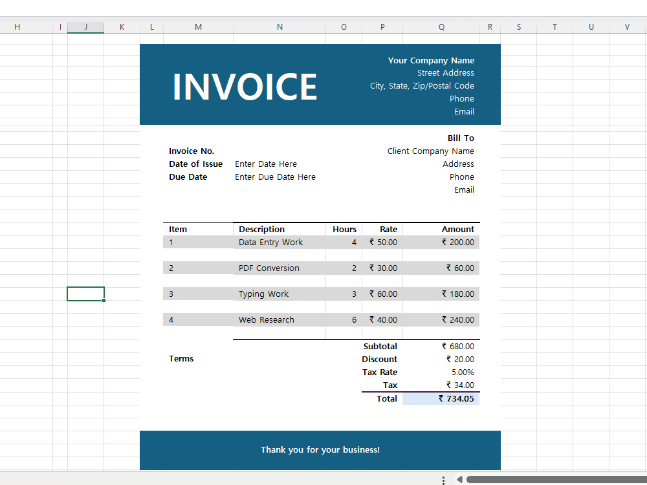Select column header U

[591, 27]
